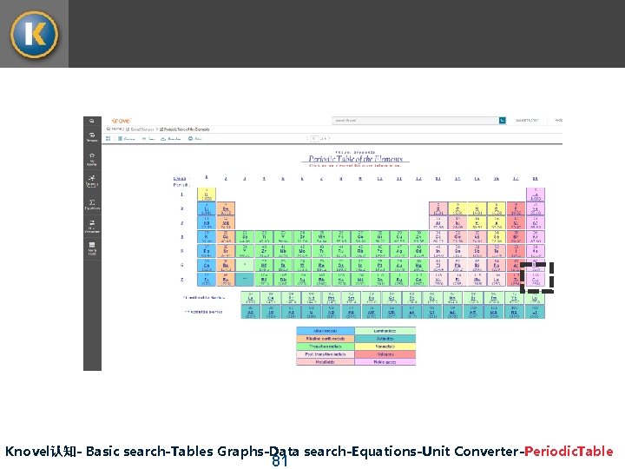
Task: Select the lanthanum (La) cell in lanthanide series
Action: click(x=251, y=298)
